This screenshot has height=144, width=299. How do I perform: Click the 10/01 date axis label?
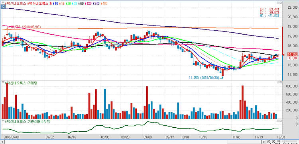[x=185, y=137]
